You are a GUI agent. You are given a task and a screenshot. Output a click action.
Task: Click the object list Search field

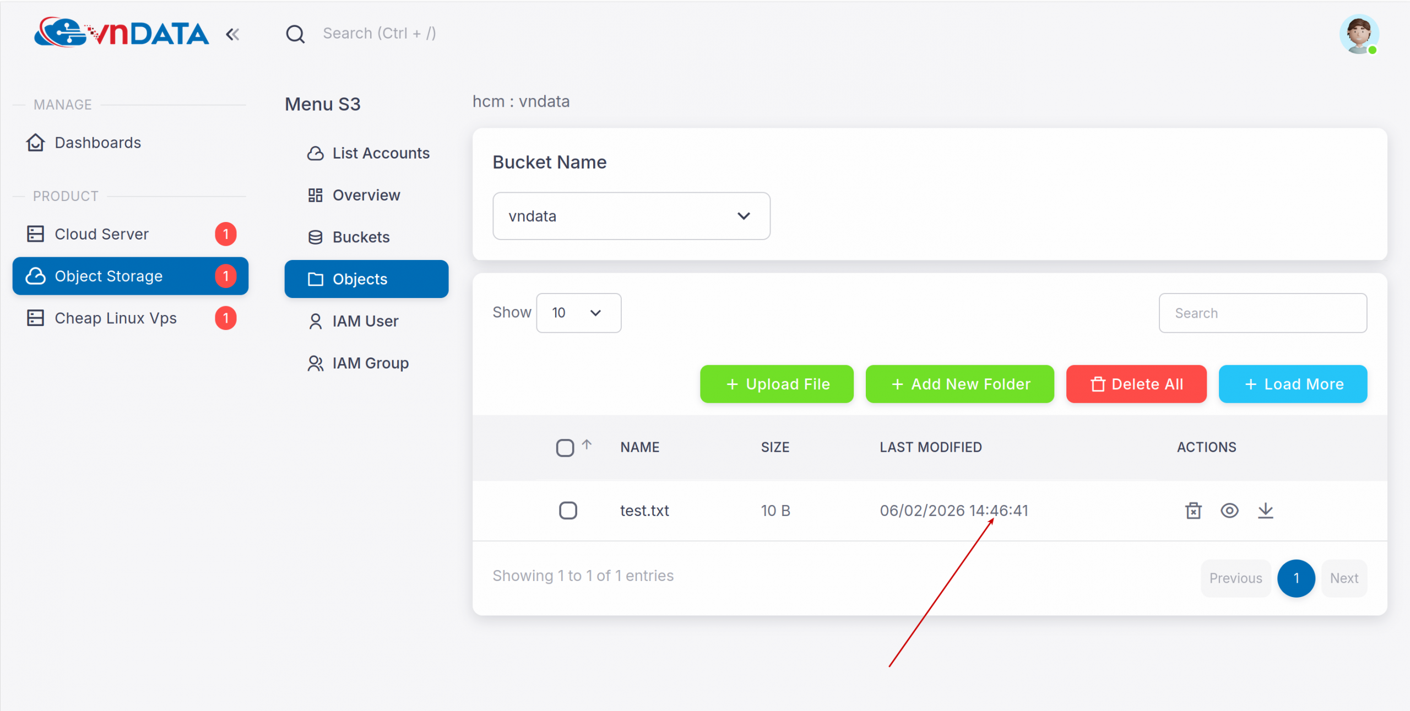(x=1263, y=313)
